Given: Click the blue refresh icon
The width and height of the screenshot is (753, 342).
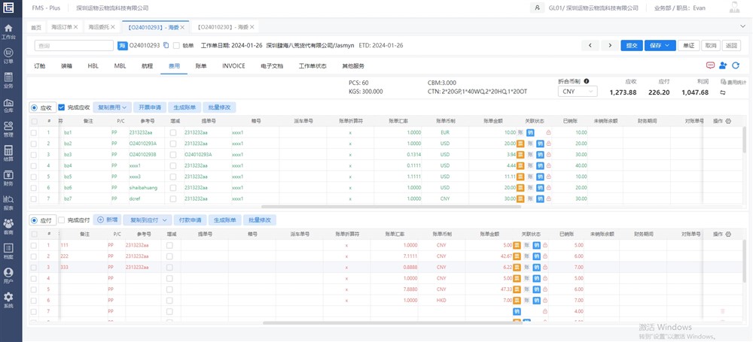Looking at the screenshot, I should click(736, 66).
